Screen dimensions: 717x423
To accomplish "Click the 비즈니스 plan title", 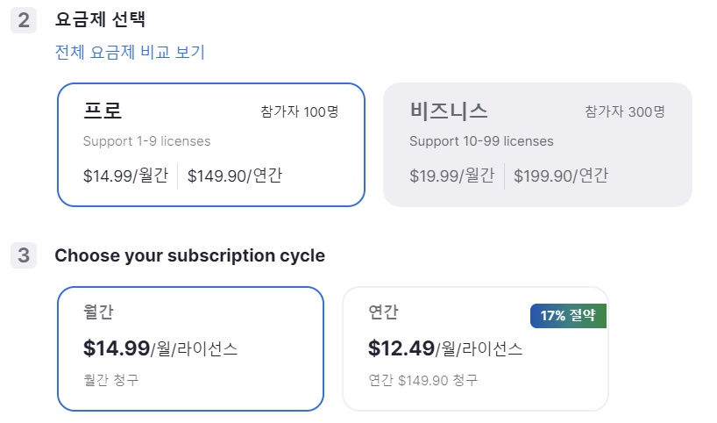I will click(449, 111).
